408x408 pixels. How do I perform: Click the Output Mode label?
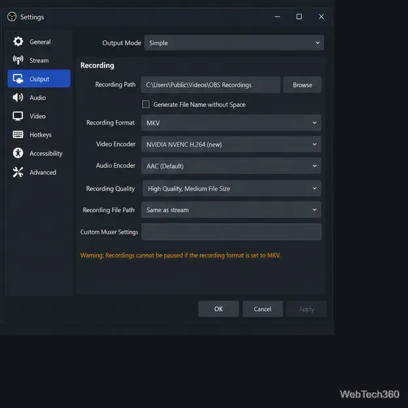[122, 43]
